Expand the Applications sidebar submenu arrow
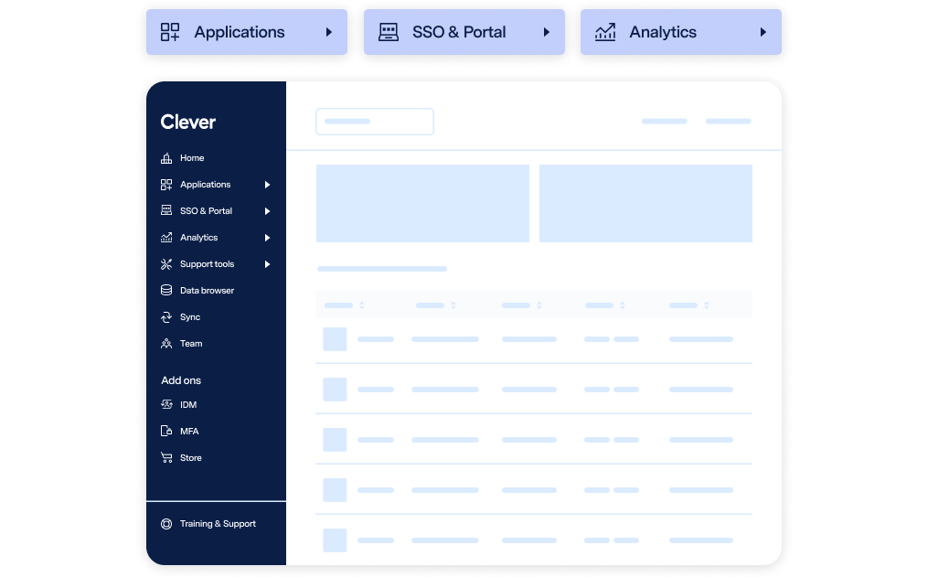This screenshot has height=577, width=928. click(x=268, y=185)
